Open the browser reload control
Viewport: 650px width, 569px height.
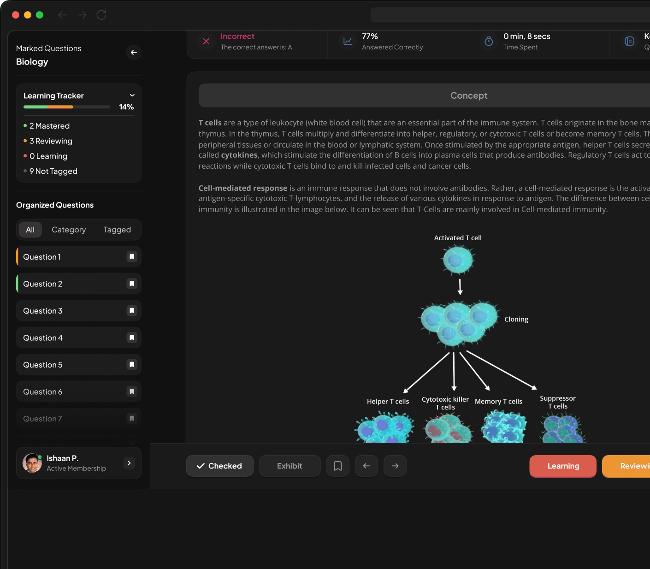101,15
